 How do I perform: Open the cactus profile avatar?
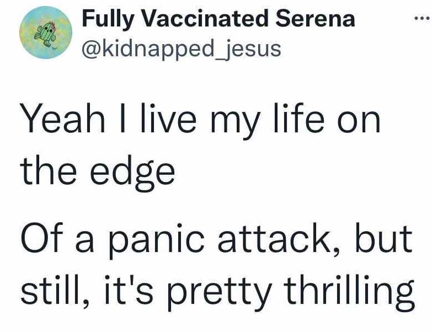46,33
